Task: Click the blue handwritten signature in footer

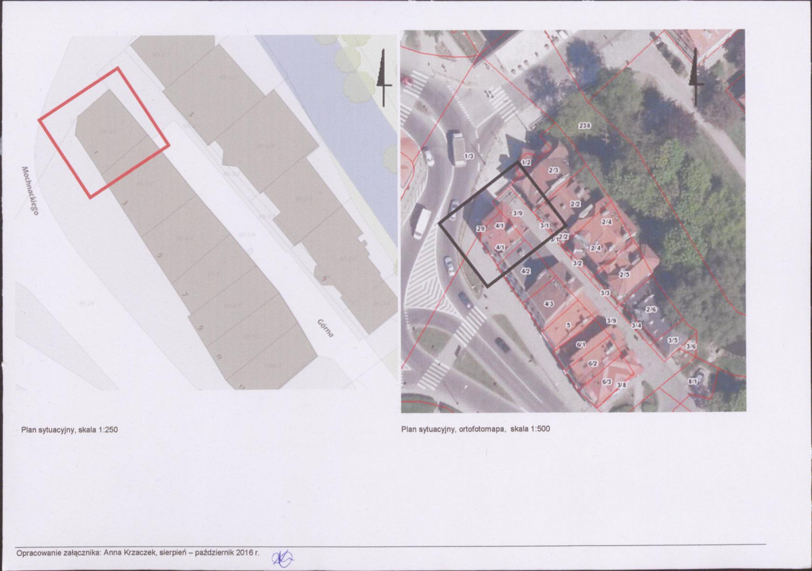Action: [283, 559]
